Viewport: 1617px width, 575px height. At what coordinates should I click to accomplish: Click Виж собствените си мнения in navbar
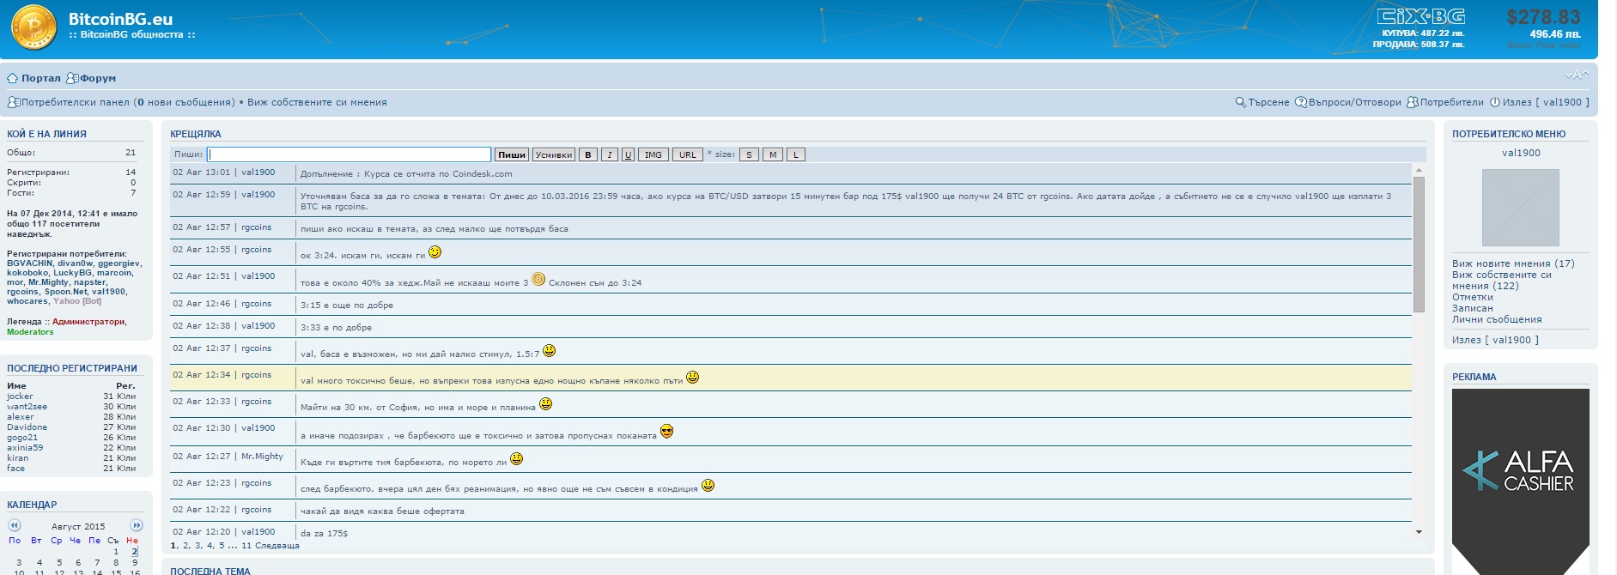[317, 102]
